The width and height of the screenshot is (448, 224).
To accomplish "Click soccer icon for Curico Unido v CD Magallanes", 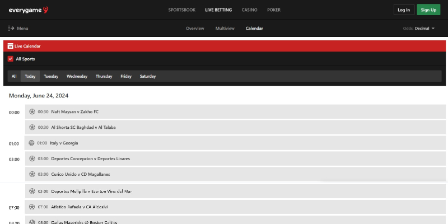I will click(32, 174).
